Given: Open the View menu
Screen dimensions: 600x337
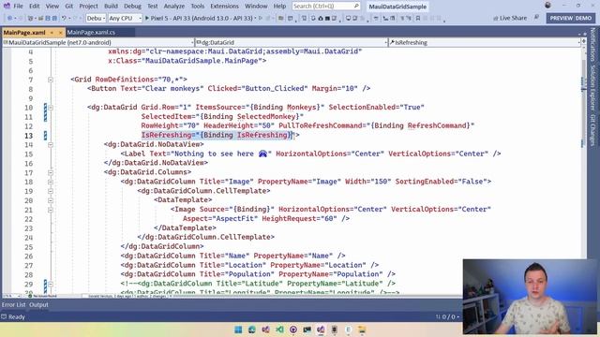Looking at the screenshot, I should tap(52, 7).
